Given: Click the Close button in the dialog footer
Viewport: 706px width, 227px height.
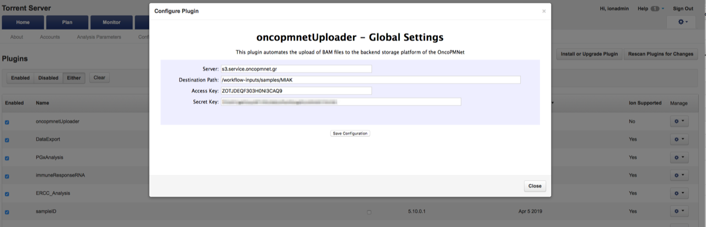Looking at the screenshot, I should point(534,186).
